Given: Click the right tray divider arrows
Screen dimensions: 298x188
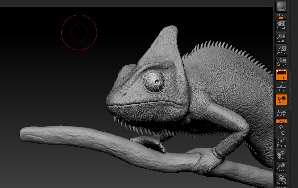Looking at the screenshot, I should pyautogui.click(x=290, y=90).
